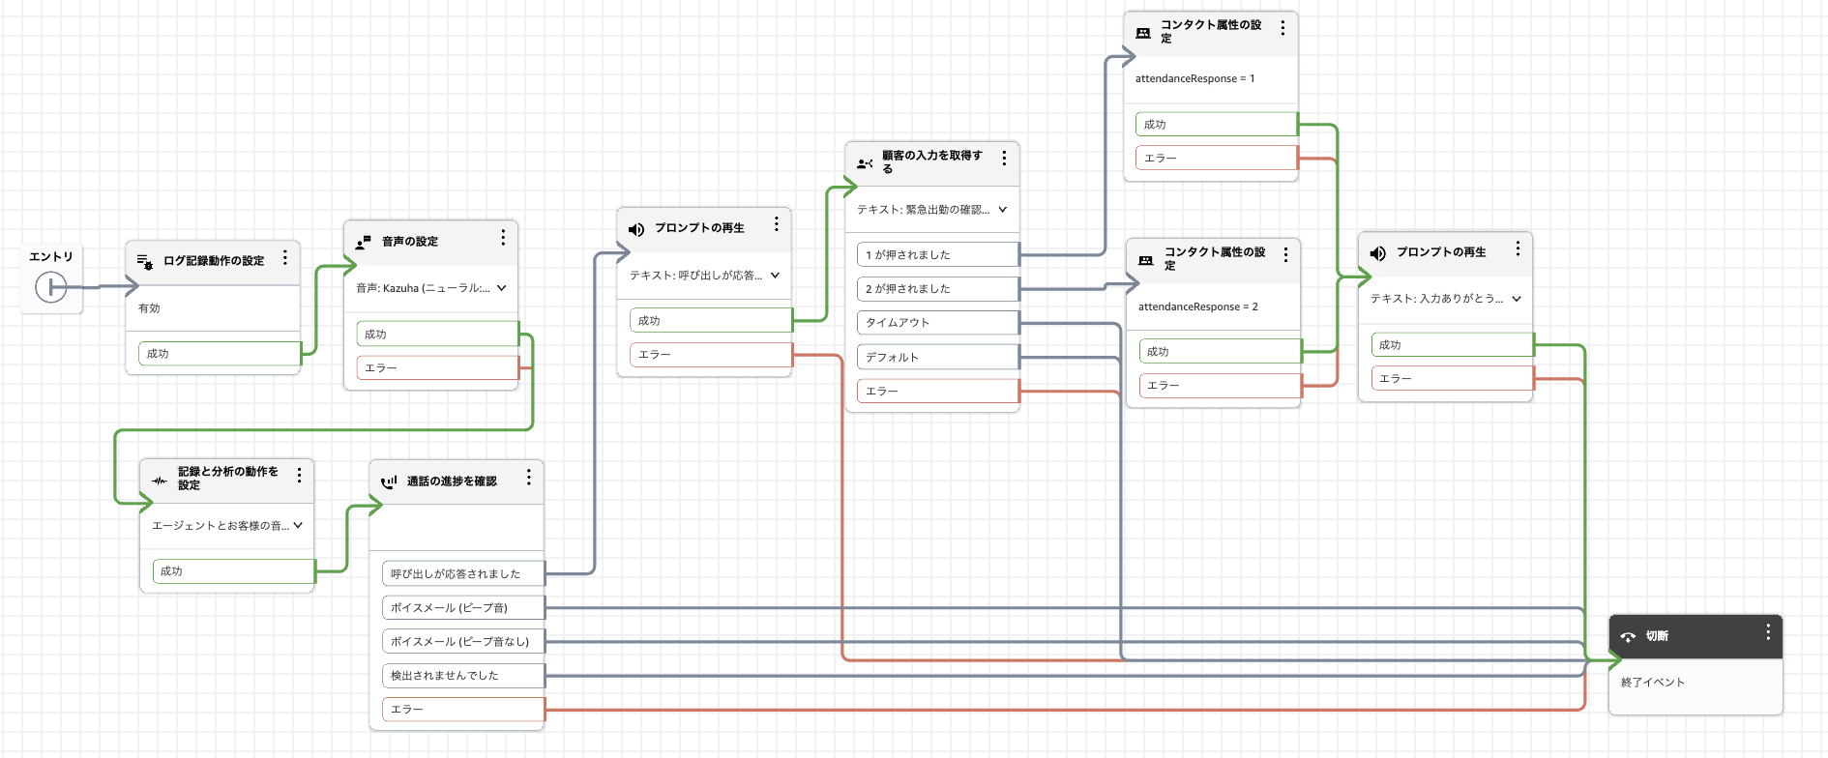Screen dimensions: 1828x758
Task: Select 成功 branch of attendanceResponse = 2 block
Action: 1220,351
